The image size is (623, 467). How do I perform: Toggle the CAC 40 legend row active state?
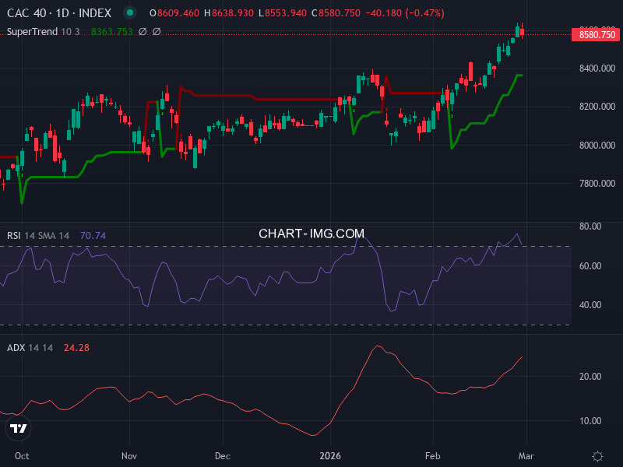[25, 12]
